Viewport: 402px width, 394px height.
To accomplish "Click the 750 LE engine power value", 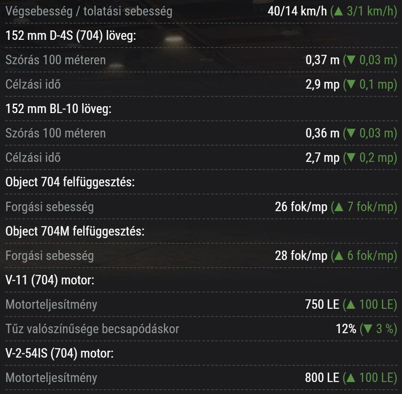I will point(322,304).
